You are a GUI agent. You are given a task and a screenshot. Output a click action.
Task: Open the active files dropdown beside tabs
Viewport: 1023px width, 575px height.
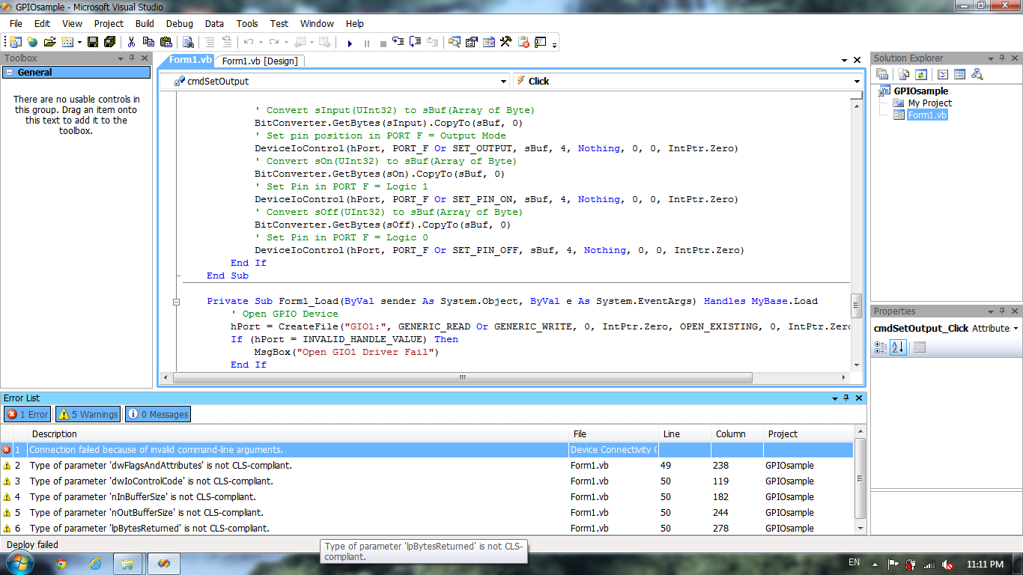click(x=844, y=60)
